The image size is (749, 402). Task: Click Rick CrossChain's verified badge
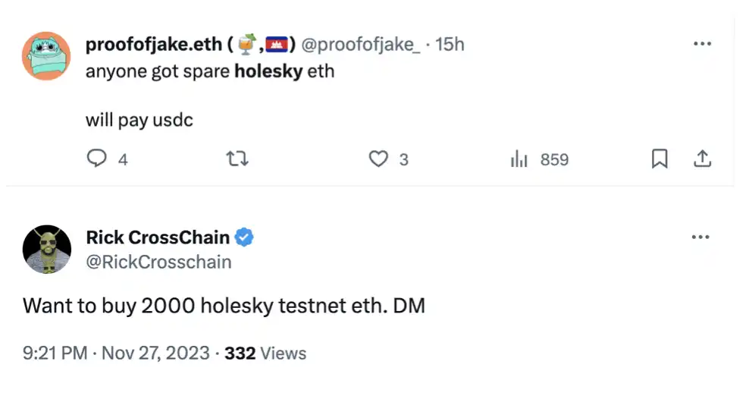tap(244, 237)
